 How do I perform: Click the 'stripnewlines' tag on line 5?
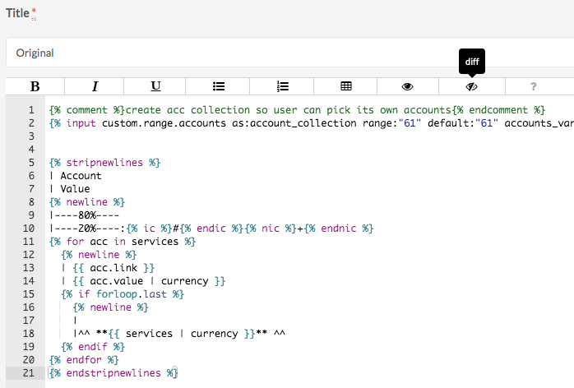point(104,163)
